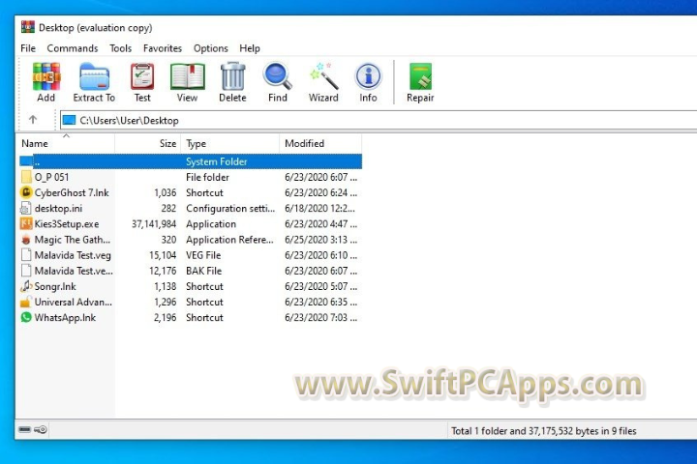Click the drive icon in status bar
The image size is (697, 464).
(25, 429)
